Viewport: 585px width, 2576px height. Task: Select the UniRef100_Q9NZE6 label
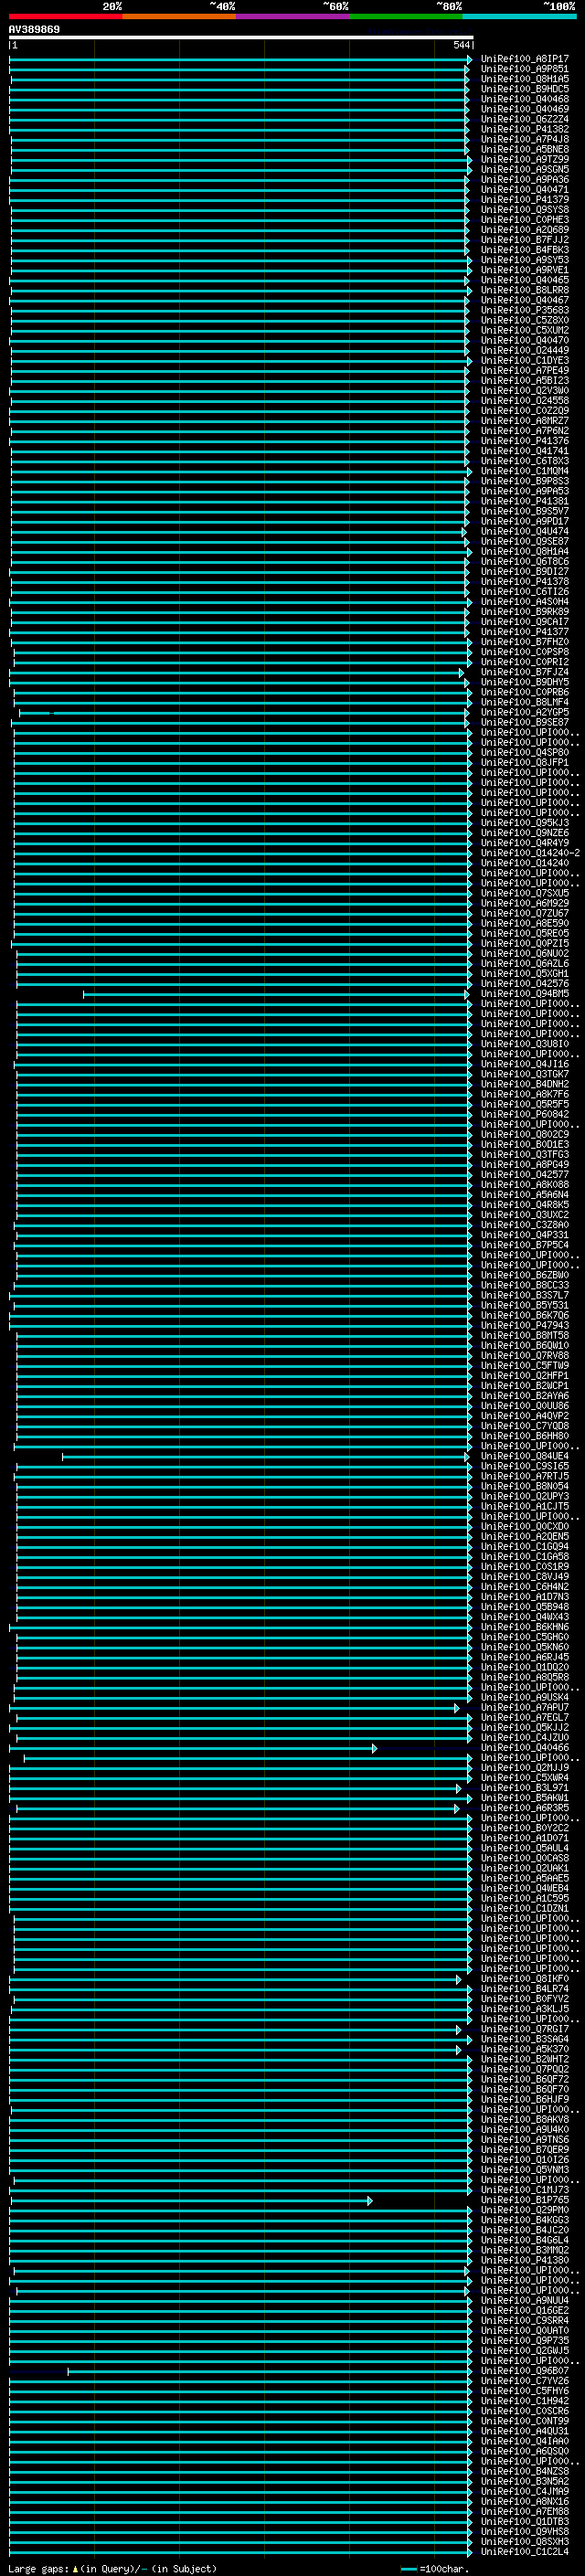(524, 833)
